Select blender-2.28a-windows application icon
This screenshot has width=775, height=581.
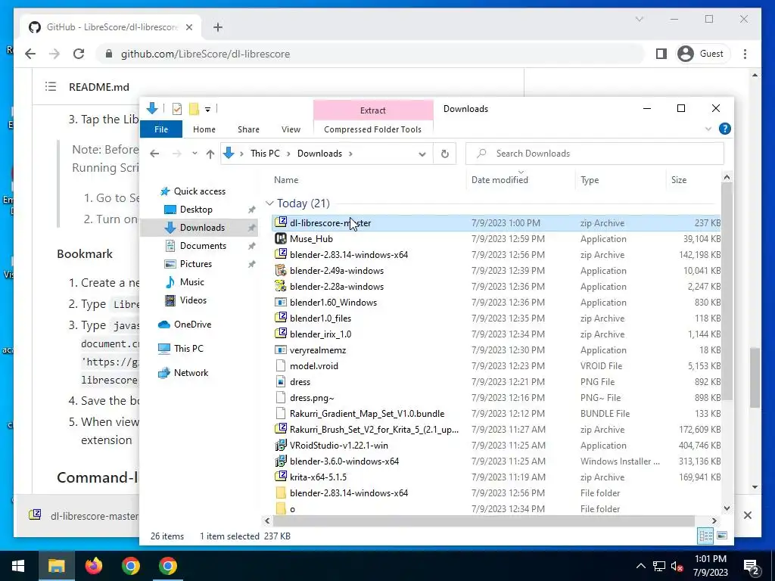coord(281,286)
